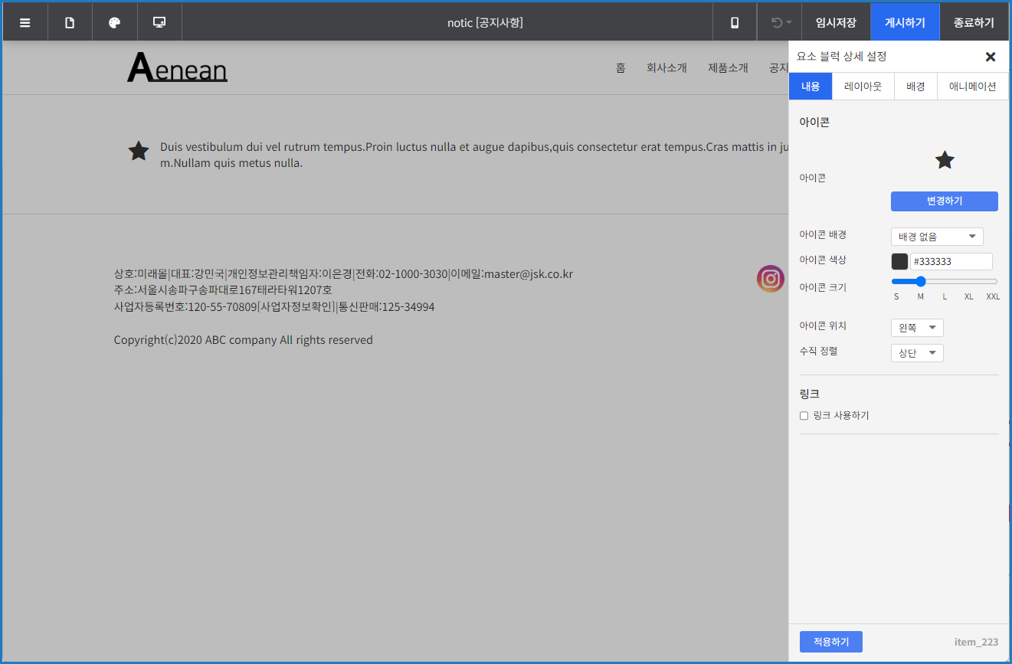The image size is (1012, 664).
Task: Switch to mobile preview with the phone icon
Action: coord(734,21)
